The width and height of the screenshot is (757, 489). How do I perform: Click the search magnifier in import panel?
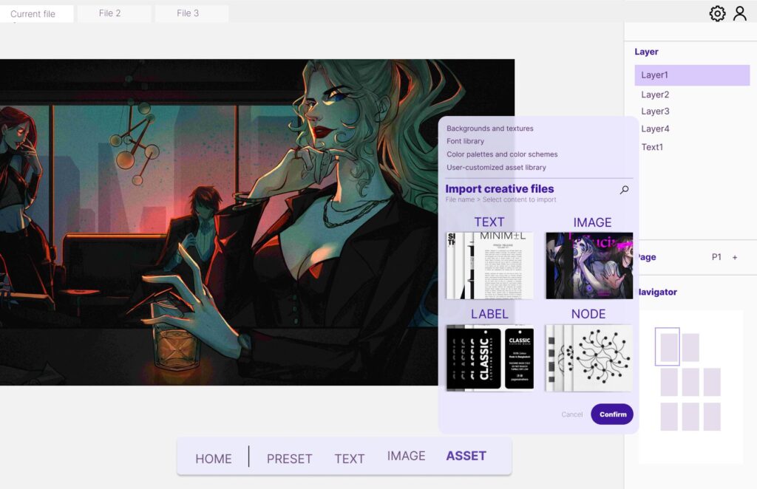[x=624, y=190]
